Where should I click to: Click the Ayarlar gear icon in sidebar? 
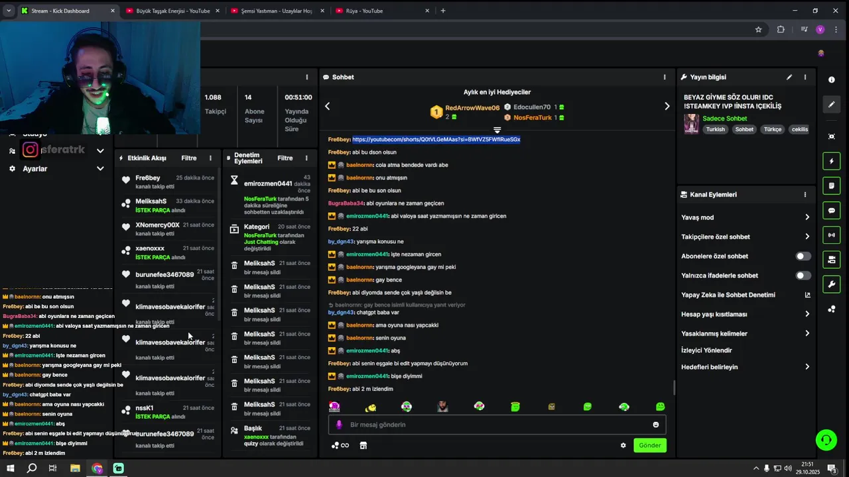pos(12,169)
